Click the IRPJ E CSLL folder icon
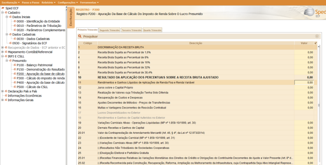Viewport: 326px width, 165px height. coord(6,56)
